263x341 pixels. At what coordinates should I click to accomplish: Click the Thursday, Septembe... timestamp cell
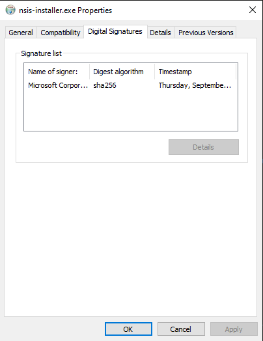coord(195,85)
